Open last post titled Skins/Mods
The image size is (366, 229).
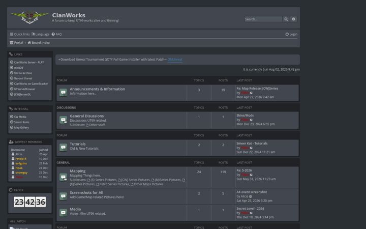(x=245, y=116)
